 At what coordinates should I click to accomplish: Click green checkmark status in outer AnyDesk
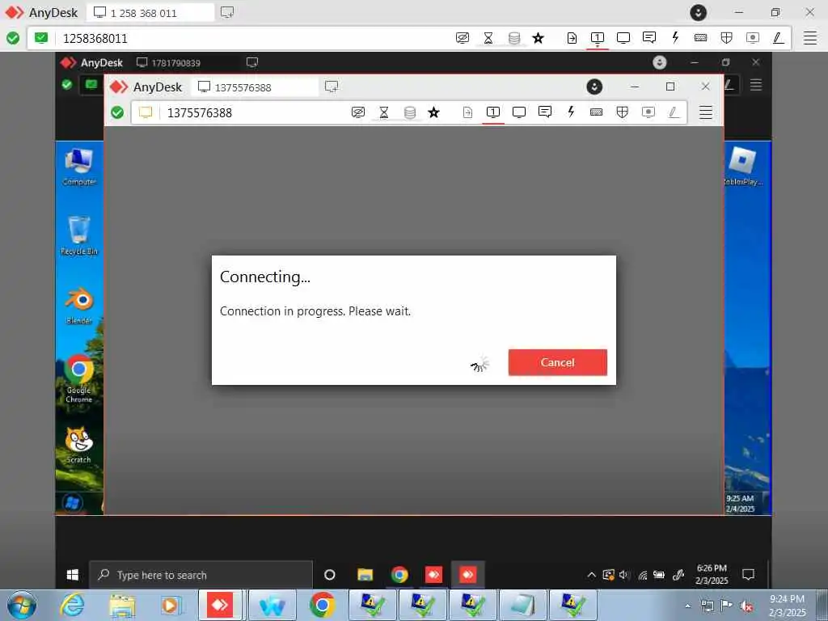[13, 38]
